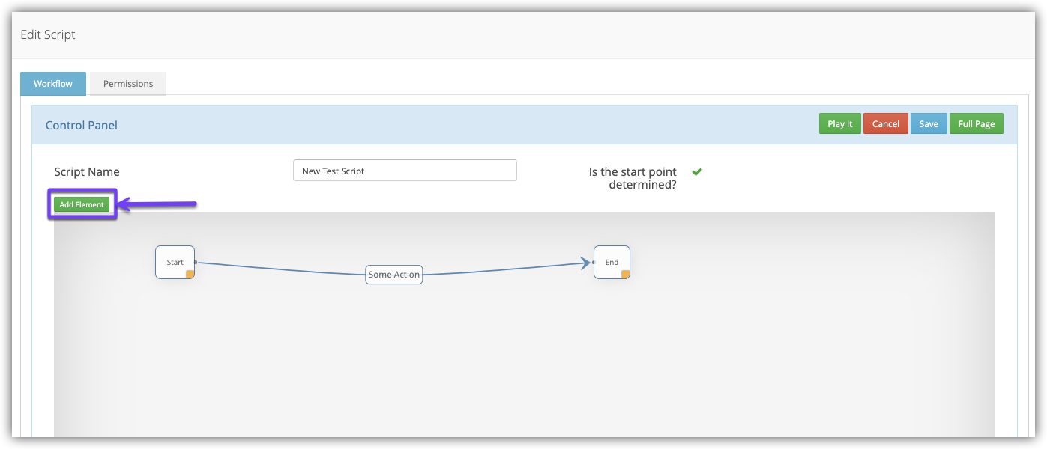Save the script
The image size is (1047, 449).
tap(928, 124)
